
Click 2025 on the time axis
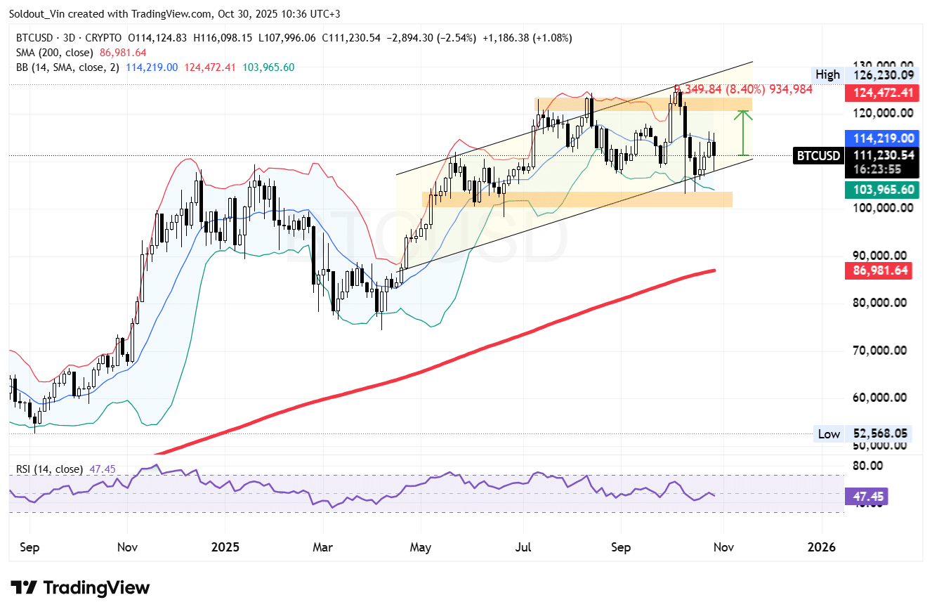point(225,547)
